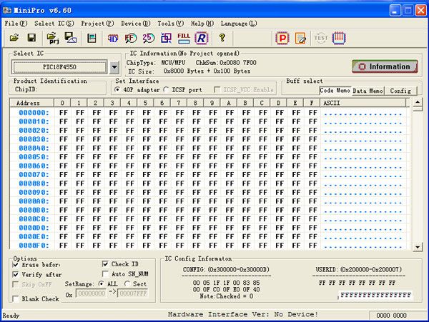Choose the Sect range radio button
Image resolution: width=429 pixels, height=322 pixels.
[x=127, y=284]
